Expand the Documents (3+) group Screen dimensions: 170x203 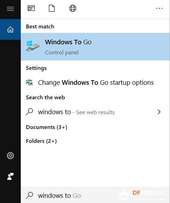pos(47,127)
